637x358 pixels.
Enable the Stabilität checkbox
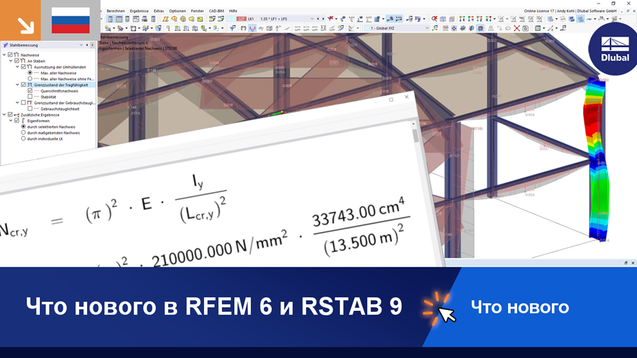pos(30,96)
